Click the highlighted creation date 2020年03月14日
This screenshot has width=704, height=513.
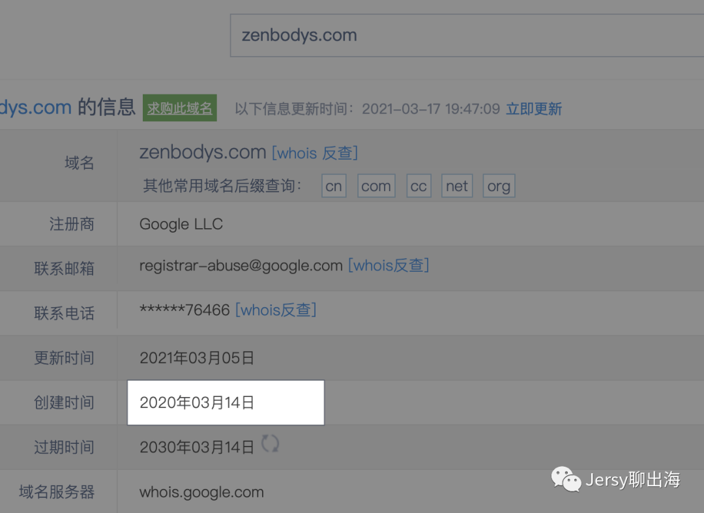click(197, 403)
